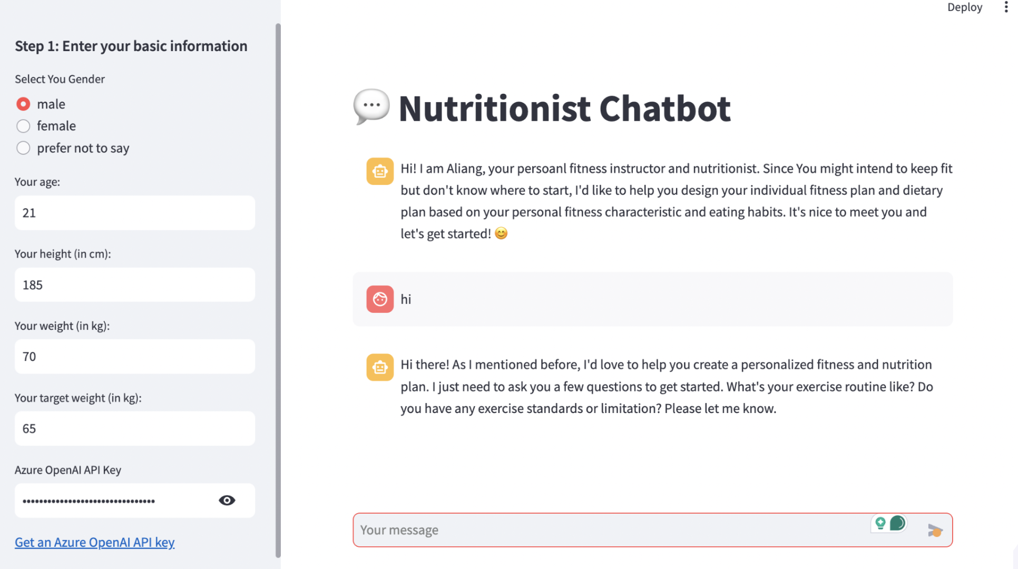The width and height of the screenshot is (1018, 569).
Task: Open the three-dot main menu
Action: [x=1006, y=7]
